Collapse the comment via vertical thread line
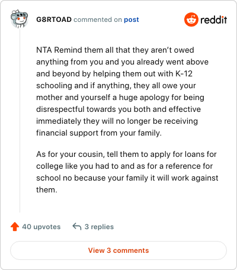The width and height of the screenshot is (237, 270). [20, 120]
